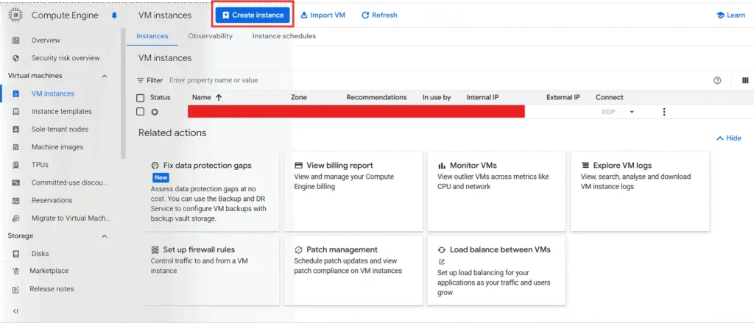
Task: Collapse the Virtual machines section
Action: pyautogui.click(x=105, y=76)
